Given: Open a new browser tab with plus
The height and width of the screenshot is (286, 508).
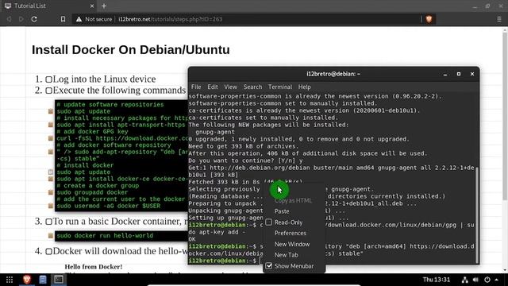Looking at the screenshot, I should click(104, 6).
